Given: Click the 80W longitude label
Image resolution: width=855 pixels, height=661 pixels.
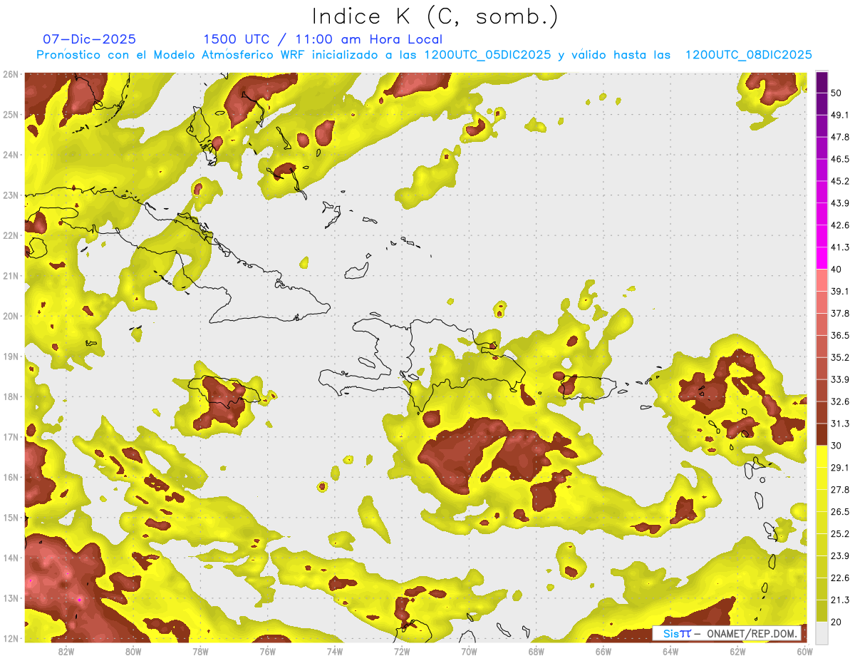Looking at the screenshot, I should pos(133,652).
